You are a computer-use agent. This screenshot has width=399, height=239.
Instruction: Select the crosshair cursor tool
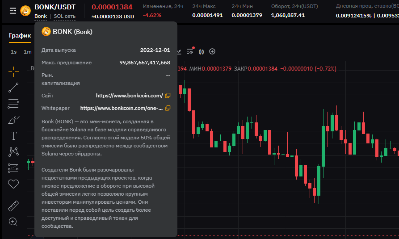[x=13, y=71]
